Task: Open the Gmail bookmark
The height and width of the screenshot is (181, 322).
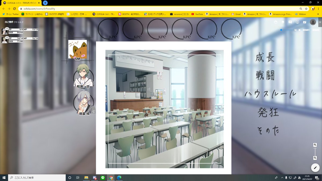Action: [x=236, y=14]
